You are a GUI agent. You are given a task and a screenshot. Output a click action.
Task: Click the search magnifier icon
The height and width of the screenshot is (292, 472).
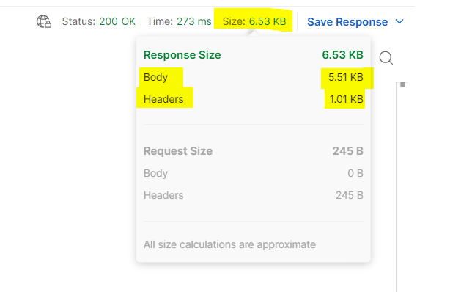(x=386, y=58)
